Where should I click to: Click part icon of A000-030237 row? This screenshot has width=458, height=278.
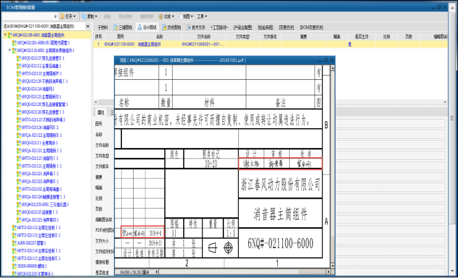(x=14, y=243)
